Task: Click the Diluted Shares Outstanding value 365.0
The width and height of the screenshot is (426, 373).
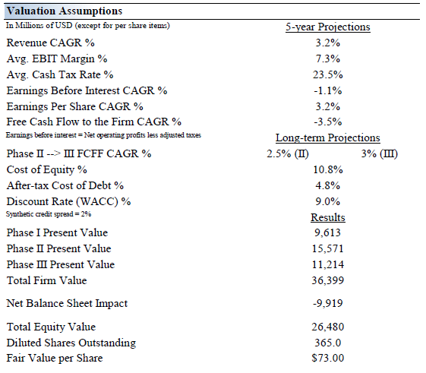Action: [x=327, y=343]
